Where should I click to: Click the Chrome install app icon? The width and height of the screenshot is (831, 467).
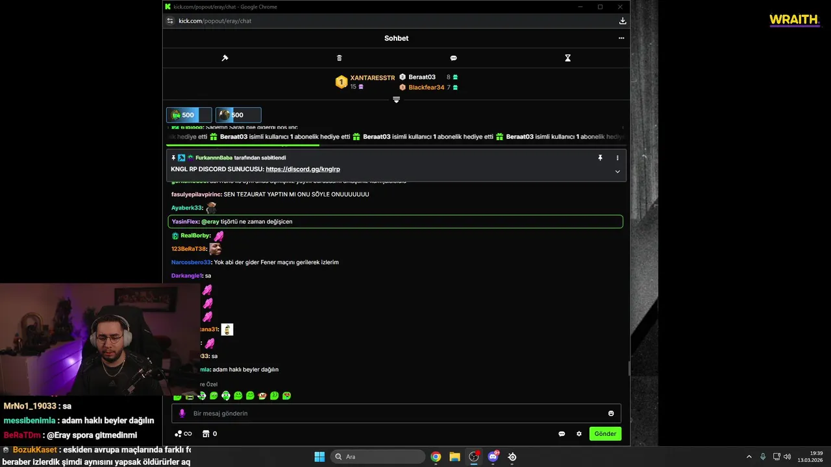623,21
